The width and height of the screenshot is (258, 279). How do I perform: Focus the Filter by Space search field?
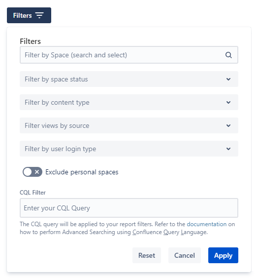click(129, 55)
